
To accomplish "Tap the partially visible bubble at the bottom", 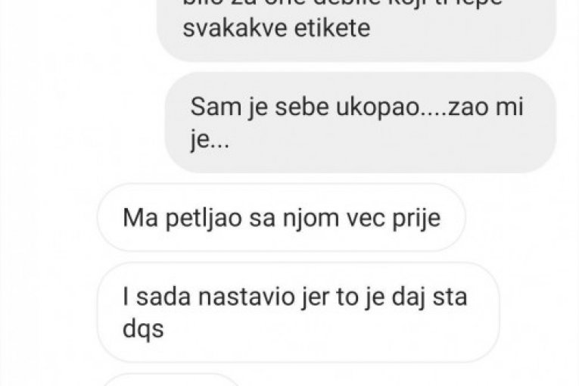I will (x=172, y=380).
